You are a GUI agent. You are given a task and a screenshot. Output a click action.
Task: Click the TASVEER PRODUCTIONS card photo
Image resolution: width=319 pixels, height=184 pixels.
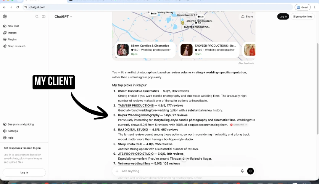[187, 50]
